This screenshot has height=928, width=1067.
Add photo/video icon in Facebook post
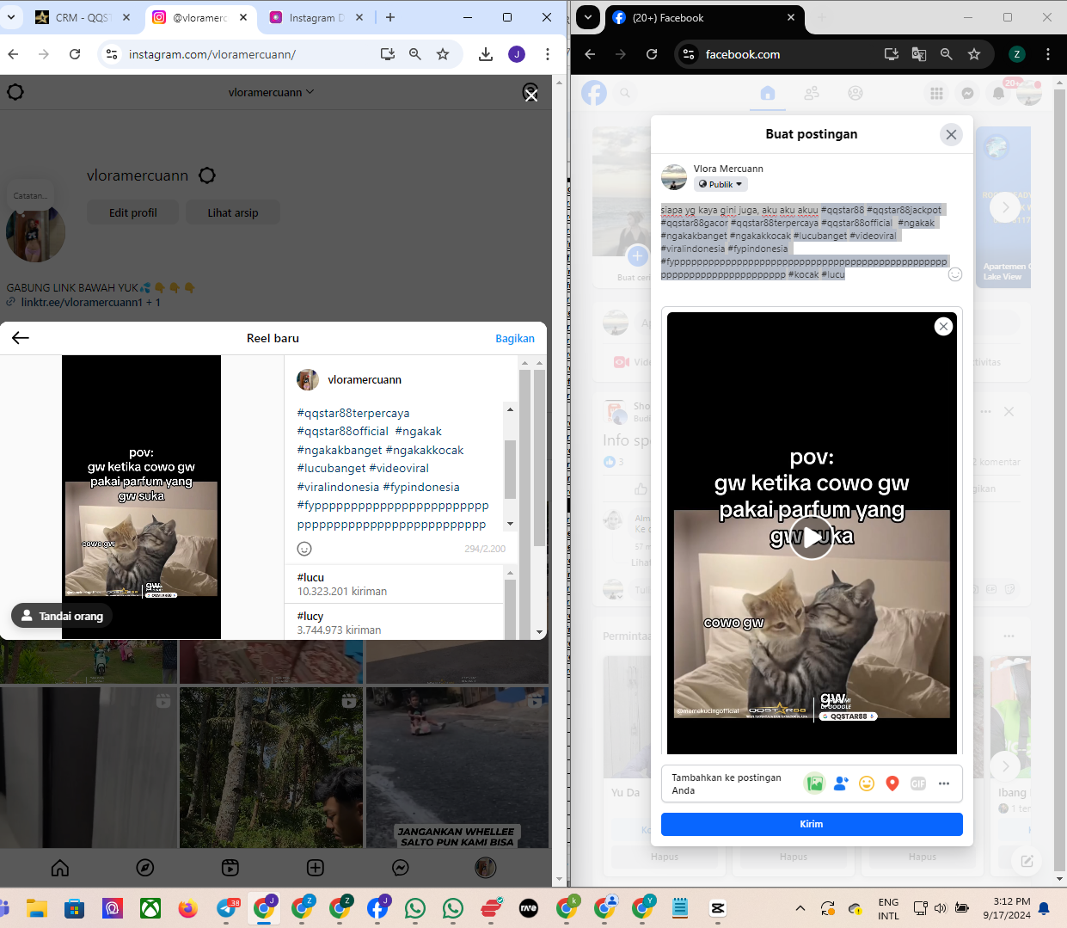[815, 784]
